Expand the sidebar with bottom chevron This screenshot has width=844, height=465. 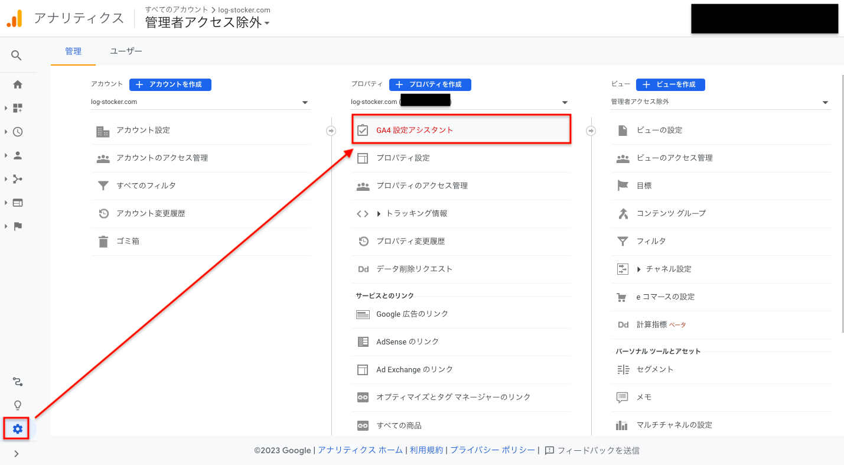(17, 454)
